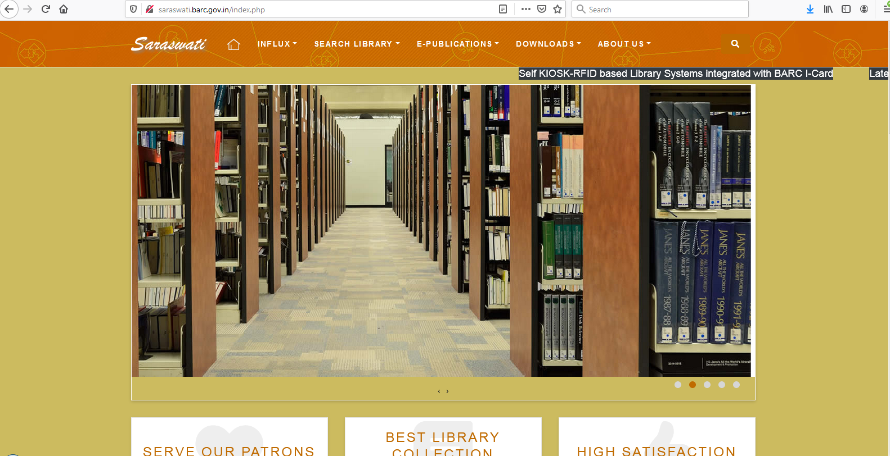Select the first carousel dot
890x456 pixels.
[678, 385]
